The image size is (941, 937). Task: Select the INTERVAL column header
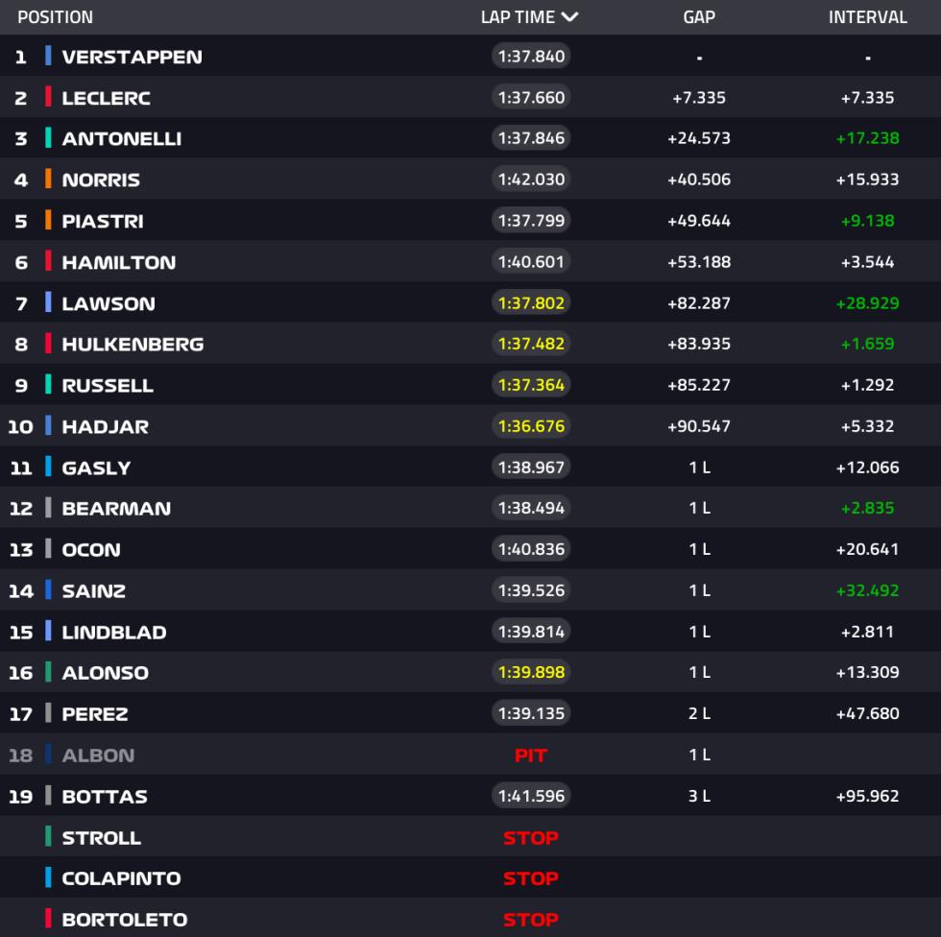[x=868, y=16]
